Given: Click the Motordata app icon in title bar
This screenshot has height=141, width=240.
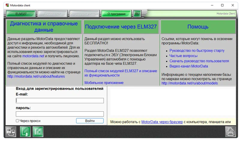Looking at the screenshot, I should click(7, 5).
